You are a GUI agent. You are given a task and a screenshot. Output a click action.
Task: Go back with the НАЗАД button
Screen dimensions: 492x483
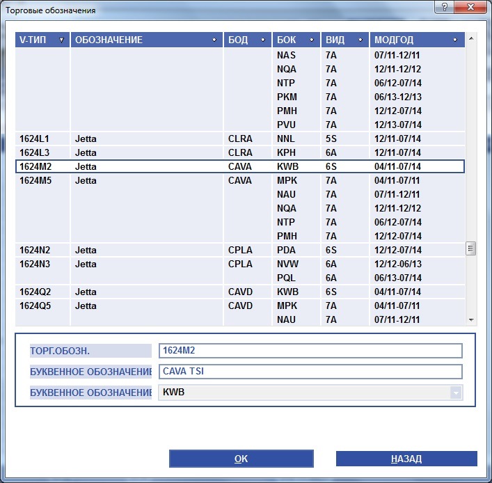click(406, 459)
